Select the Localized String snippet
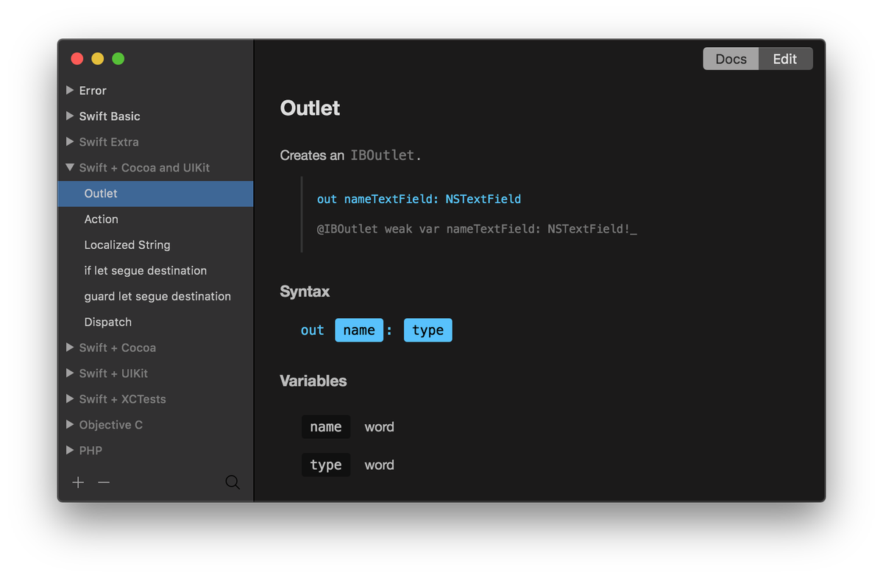This screenshot has height=578, width=883. [x=155, y=245]
